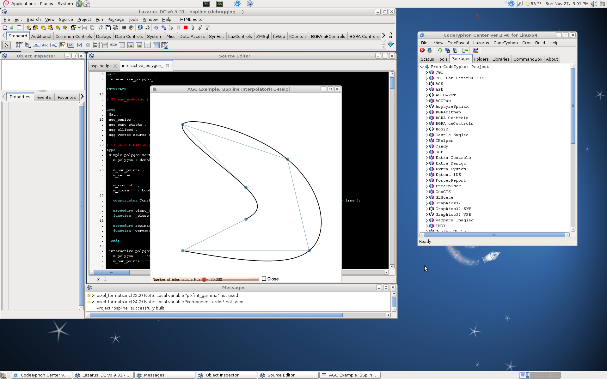The image size is (607, 379).
Task: Click the binoculars Find icon
Action: (124, 28)
